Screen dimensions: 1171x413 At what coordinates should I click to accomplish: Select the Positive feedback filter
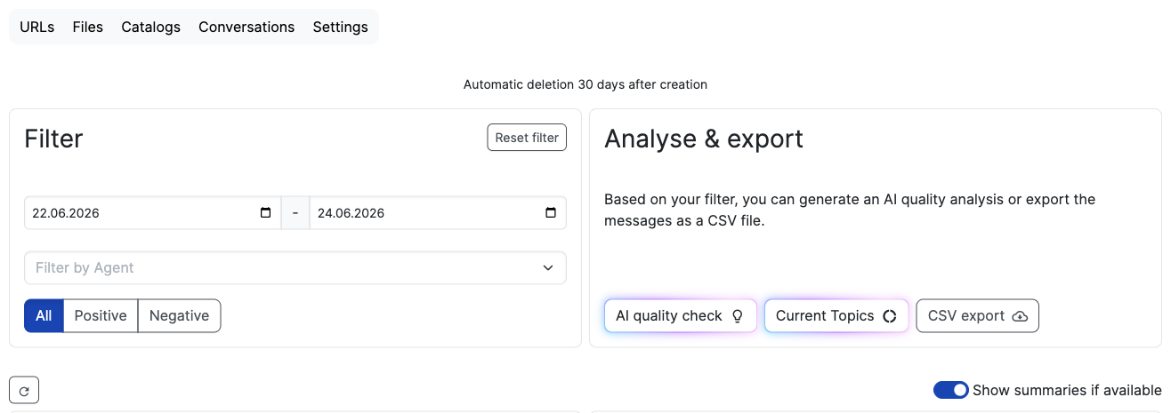101,315
